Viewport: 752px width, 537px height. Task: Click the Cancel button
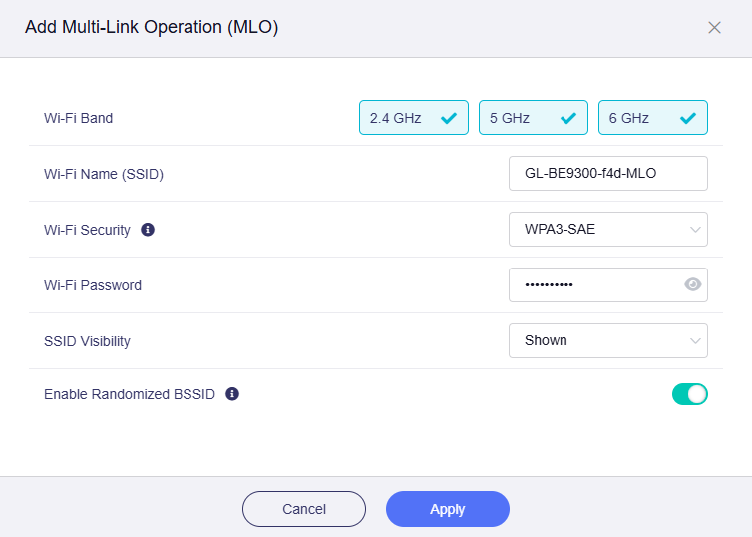pos(304,509)
